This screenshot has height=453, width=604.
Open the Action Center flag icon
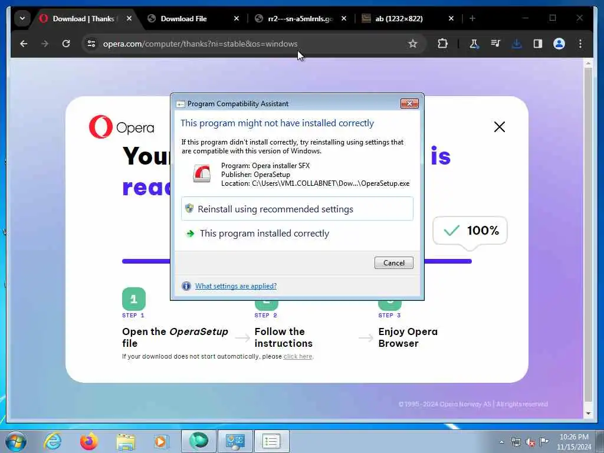544,442
